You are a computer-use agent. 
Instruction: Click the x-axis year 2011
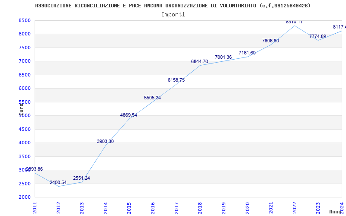click(x=35, y=208)
